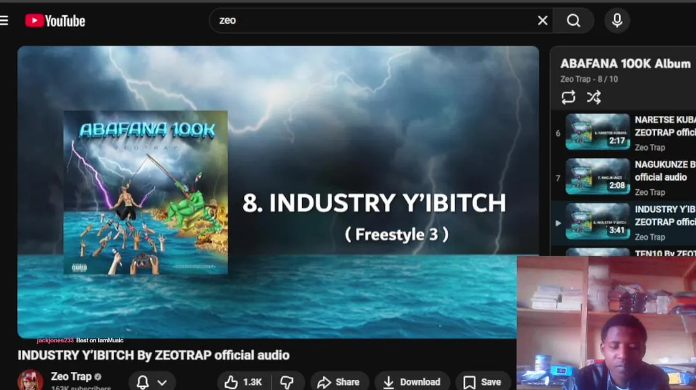Save video to playlist
696x390 pixels.
click(x=482, y=382)
